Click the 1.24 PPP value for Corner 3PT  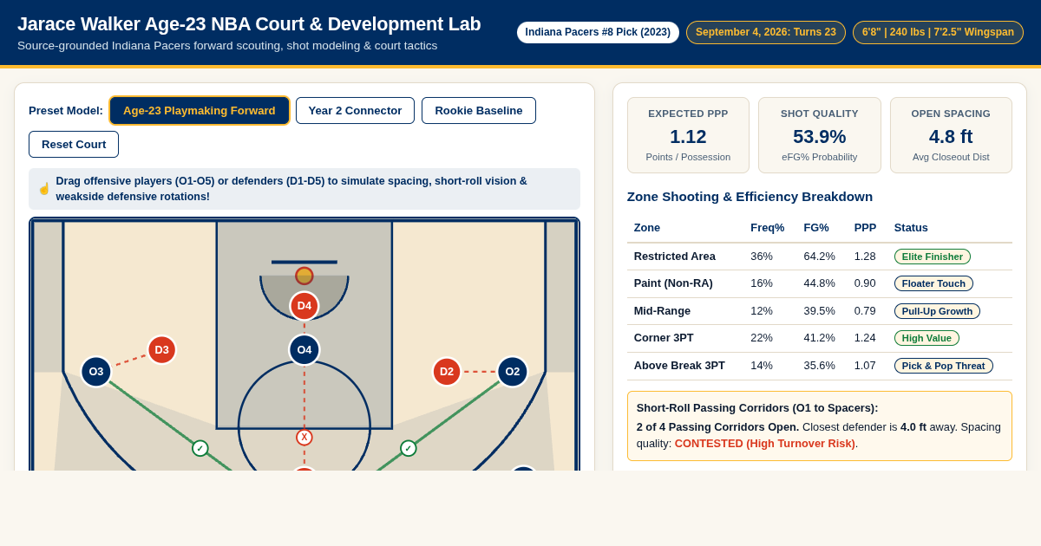tap(865, 338)
